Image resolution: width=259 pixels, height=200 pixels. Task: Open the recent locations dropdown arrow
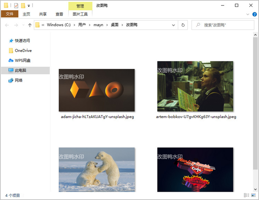point(23,25)
